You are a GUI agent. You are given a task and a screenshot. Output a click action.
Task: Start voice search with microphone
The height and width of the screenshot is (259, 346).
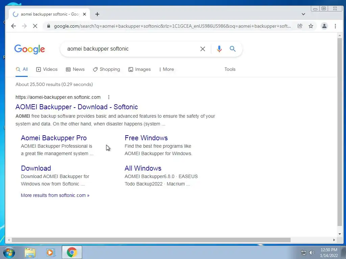pyautogui.click(x=219, y=49)
